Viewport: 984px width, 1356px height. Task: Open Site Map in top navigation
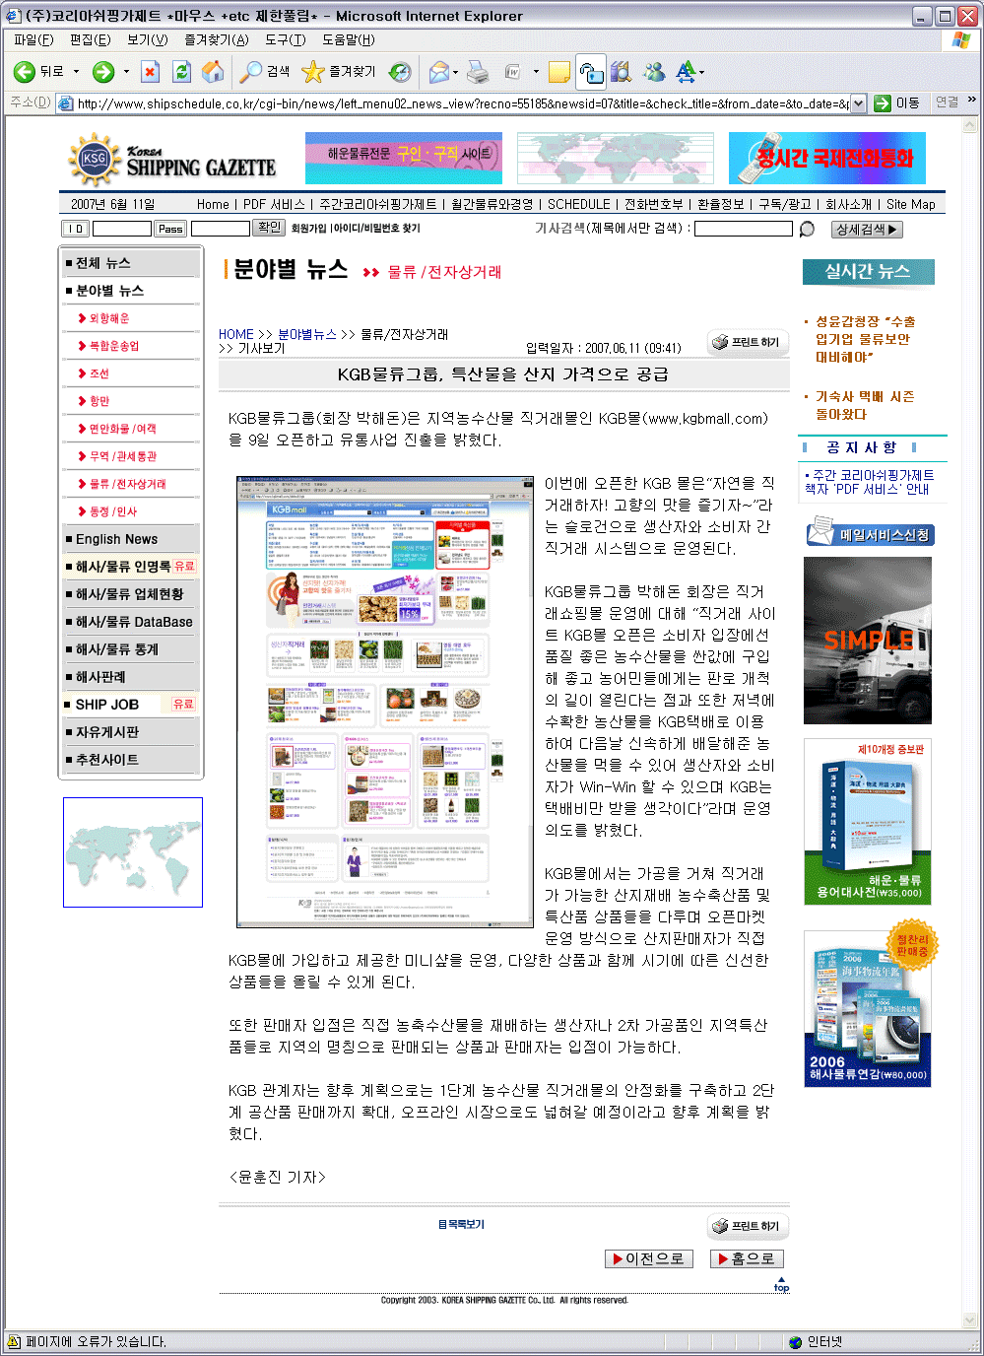coord(911,204)
